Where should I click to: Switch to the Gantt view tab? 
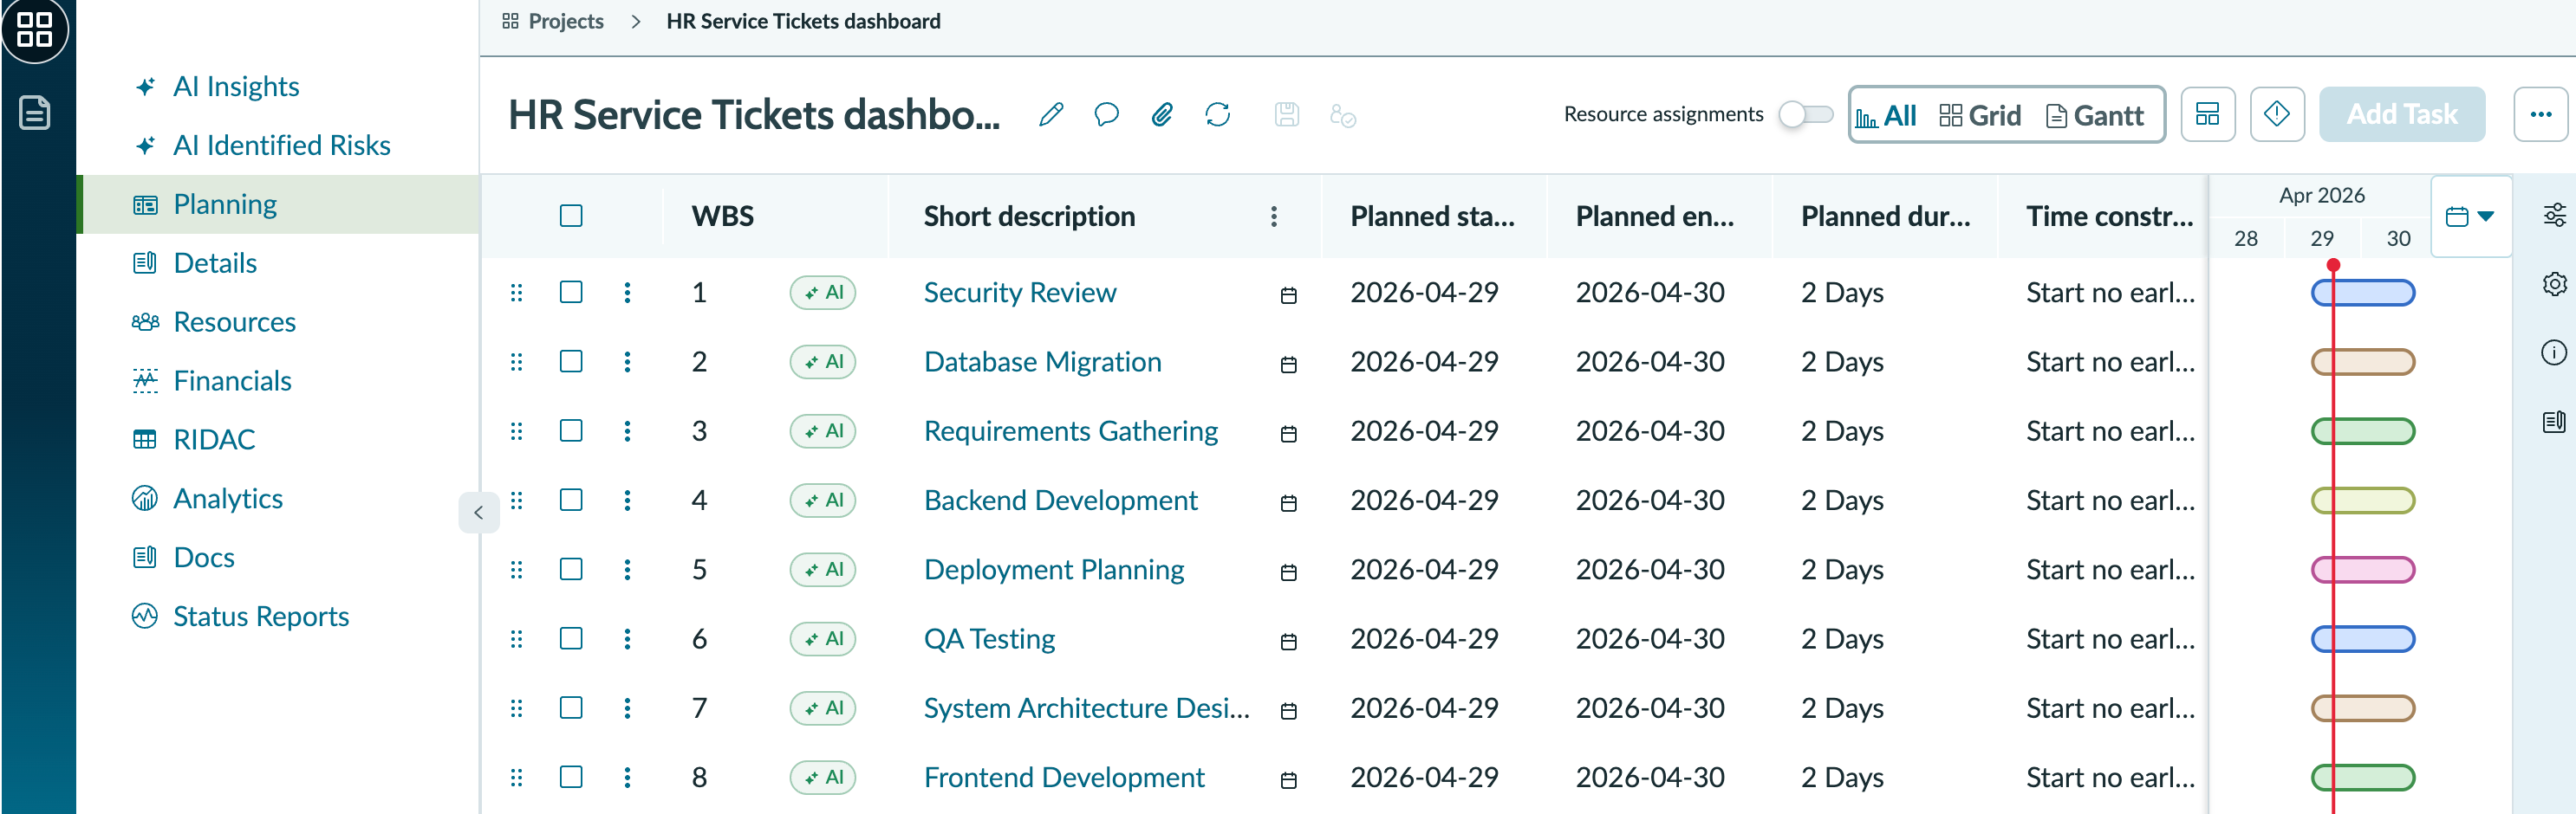click(x=2095, y=116)
